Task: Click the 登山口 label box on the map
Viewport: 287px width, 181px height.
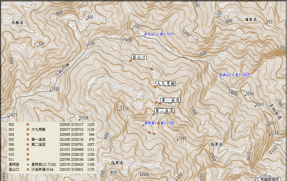Action: (139, 57)
